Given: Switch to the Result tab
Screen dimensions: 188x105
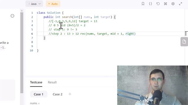Looking at the screenshot, I should coord(52,82).
